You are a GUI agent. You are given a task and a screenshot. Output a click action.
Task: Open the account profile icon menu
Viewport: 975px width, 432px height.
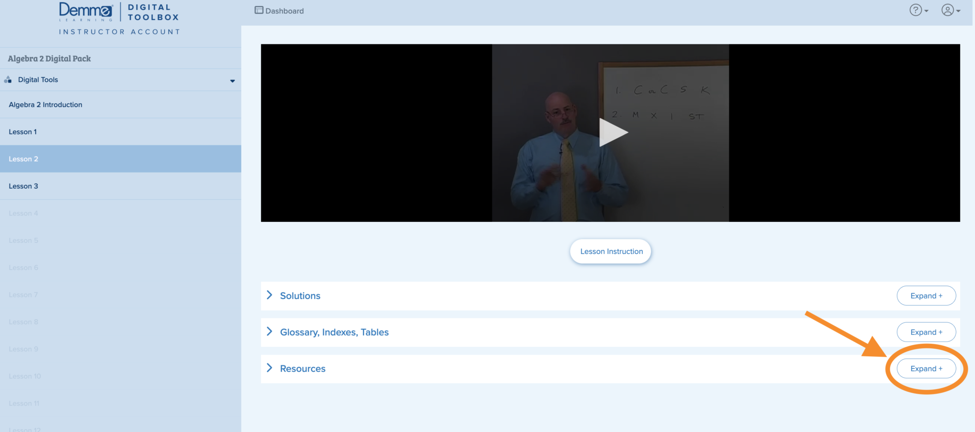(947, 10)
